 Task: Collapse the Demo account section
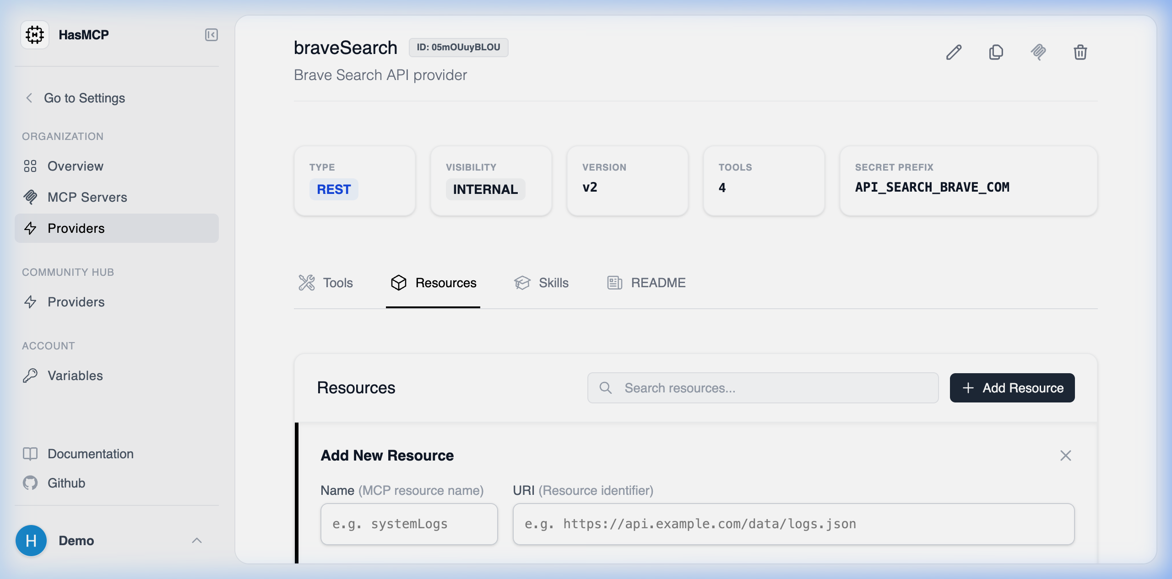(x=197, y=541)
